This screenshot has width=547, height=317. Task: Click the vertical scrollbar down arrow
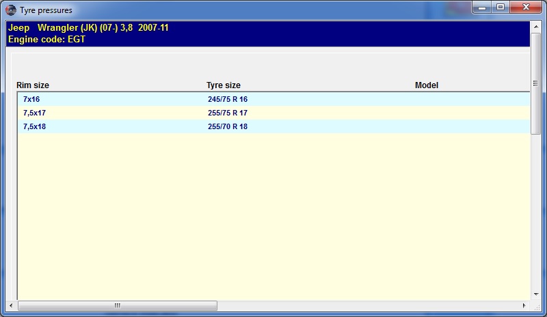535,294
